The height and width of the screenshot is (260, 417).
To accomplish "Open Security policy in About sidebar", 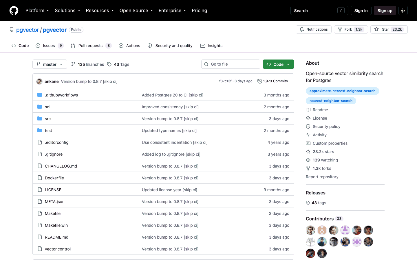I will click(323, 127).
